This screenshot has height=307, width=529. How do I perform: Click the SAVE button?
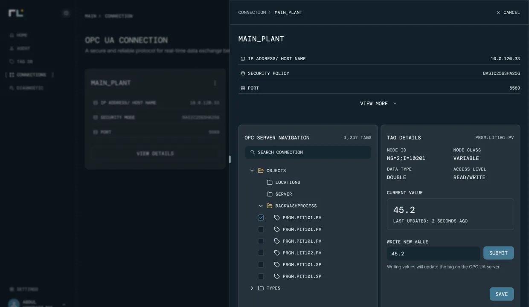tap(502, 294)
